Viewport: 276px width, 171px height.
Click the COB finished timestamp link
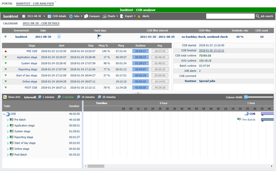tap(211, 50)
